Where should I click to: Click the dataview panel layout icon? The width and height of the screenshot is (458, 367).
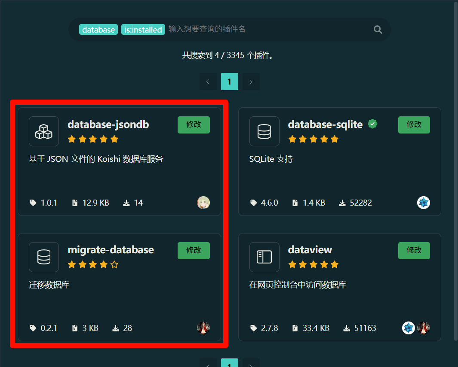264,257
